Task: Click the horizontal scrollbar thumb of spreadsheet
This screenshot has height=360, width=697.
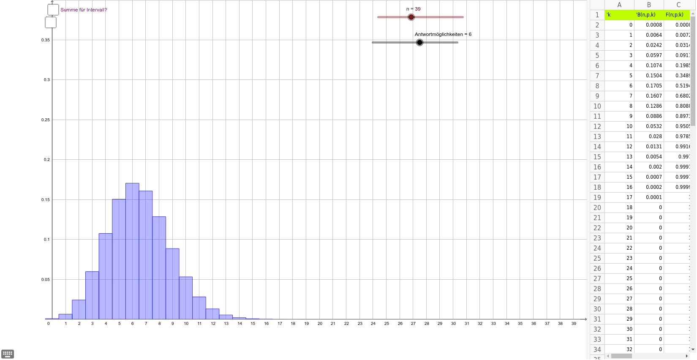Action: [621, 356]
